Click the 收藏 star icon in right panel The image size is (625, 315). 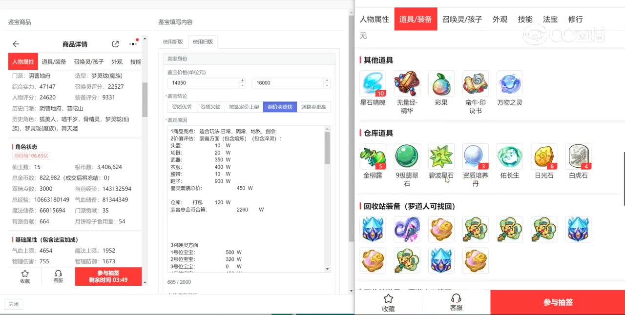point(388,299)
